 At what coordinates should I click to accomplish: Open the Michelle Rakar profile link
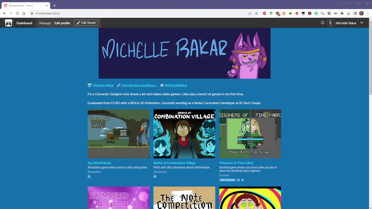(x=103, y=85)
